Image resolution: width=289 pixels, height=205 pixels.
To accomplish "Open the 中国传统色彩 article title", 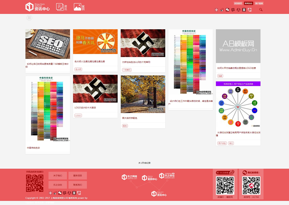I will tap(34, 148).
